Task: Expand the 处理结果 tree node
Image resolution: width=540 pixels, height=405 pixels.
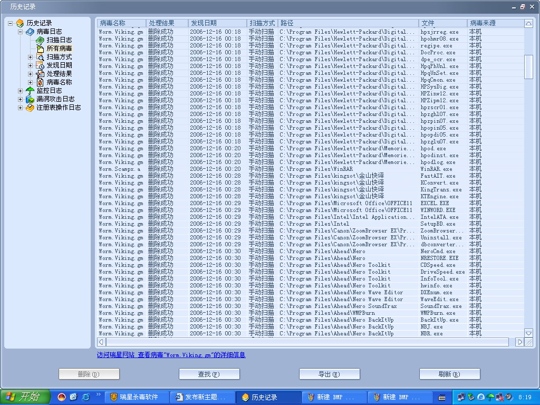Action: pos(30,74)
